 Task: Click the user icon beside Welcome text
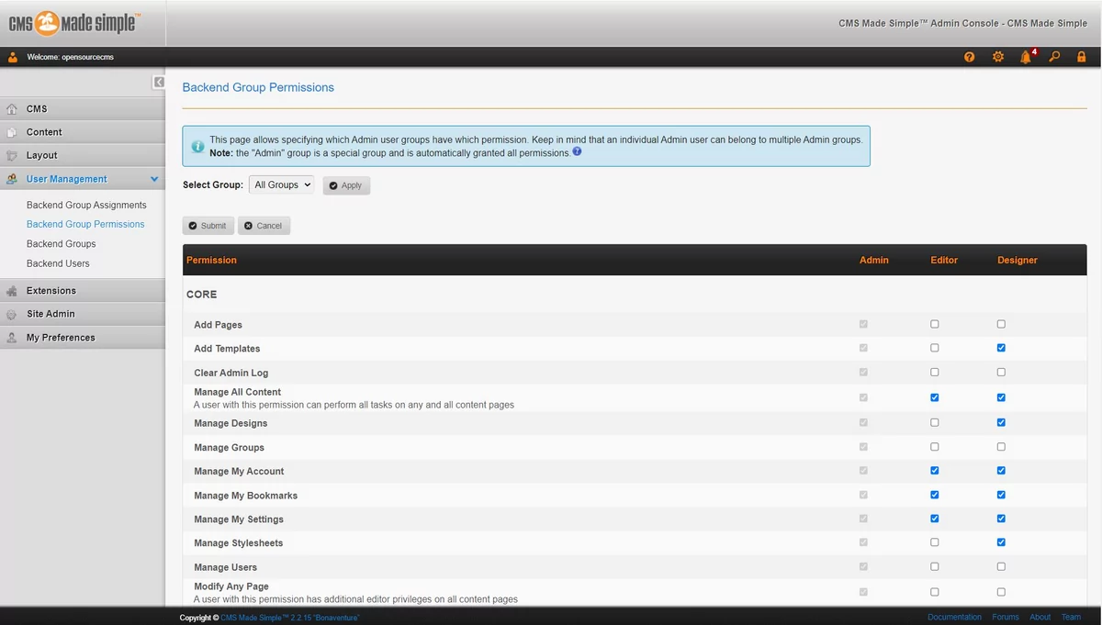(12, 57)
